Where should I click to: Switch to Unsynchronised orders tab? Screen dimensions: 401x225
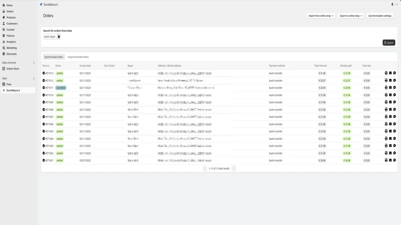click(78, 57)
